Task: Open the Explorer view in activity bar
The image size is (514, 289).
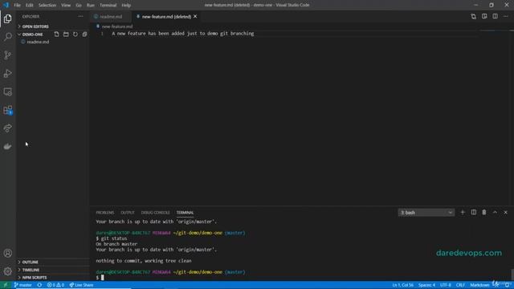Action: pyautogui.click(x=8, y=18)
